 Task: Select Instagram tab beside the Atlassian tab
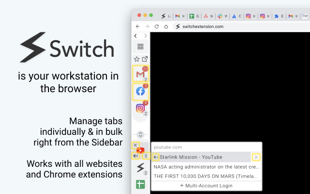(x=251, y=16)
